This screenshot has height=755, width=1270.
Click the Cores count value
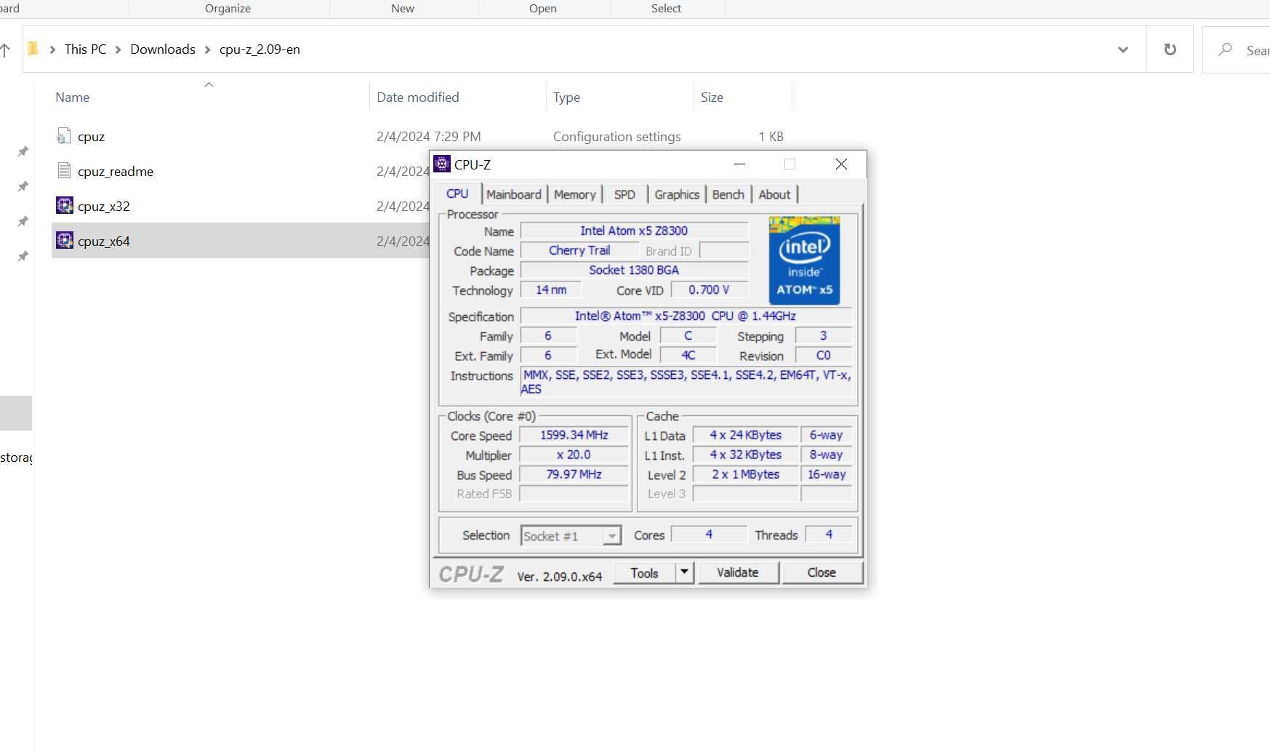coord(709,535)
